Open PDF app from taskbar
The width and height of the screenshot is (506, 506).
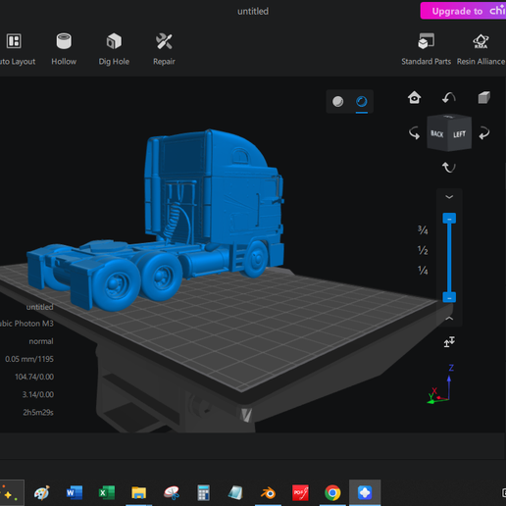tap(300, 492)
